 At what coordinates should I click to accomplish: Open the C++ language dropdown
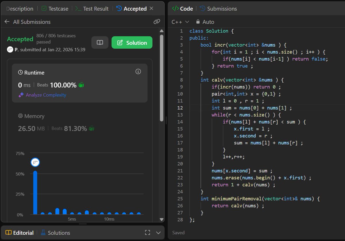(x=180, y=22)
